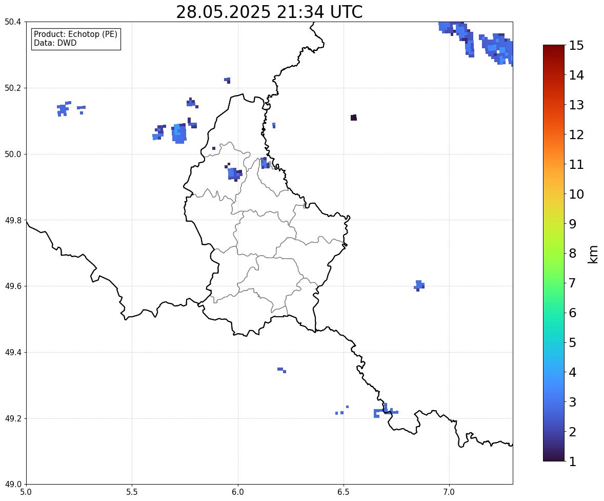This screenshot has width=604, height=501.
Task: Click the blue echo cell near 6.85E 49.6N
Action: 419,286
